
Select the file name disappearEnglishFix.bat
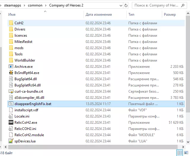coord(33,104)
